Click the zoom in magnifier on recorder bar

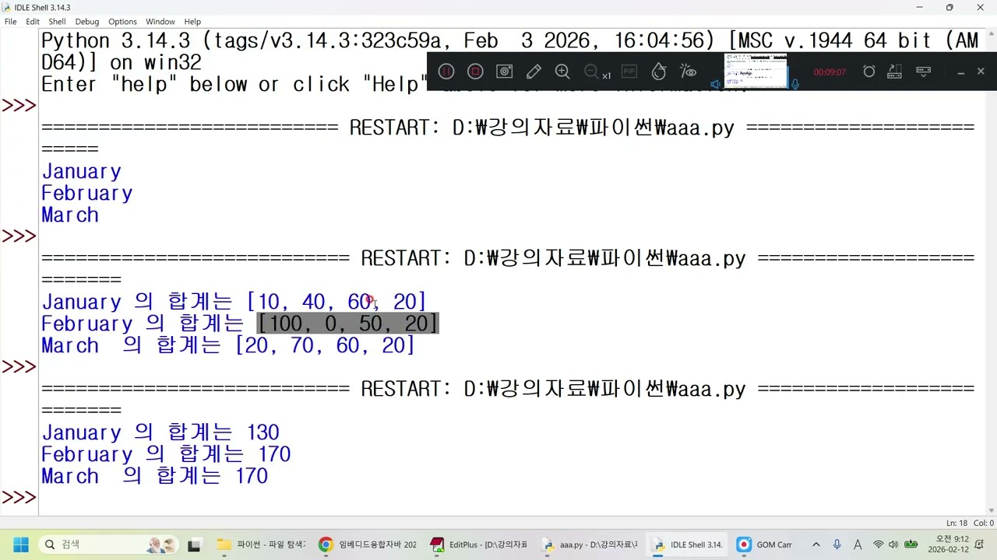point(562,72)
